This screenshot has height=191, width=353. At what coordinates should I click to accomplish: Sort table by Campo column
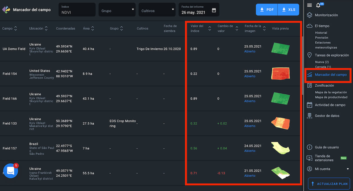coord(15,28)
